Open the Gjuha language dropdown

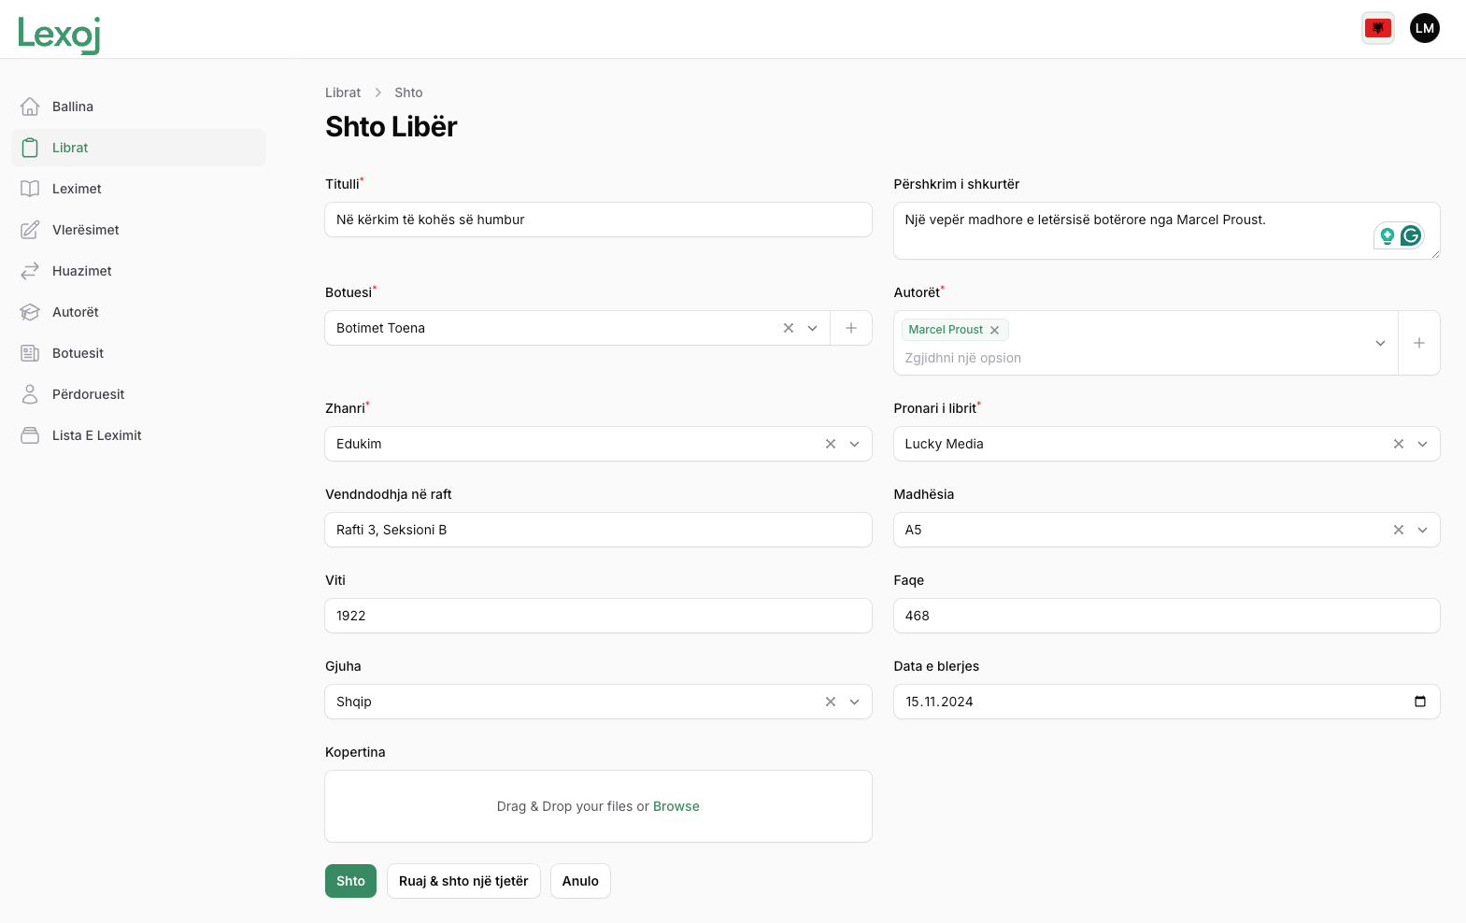(x=854, y=702)
